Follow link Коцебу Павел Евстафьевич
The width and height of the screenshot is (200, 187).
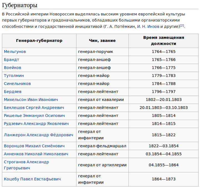(32, 179)
